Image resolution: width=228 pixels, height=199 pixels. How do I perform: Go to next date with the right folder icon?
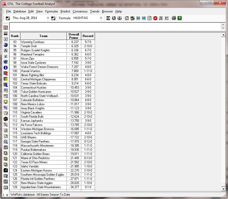53,18
